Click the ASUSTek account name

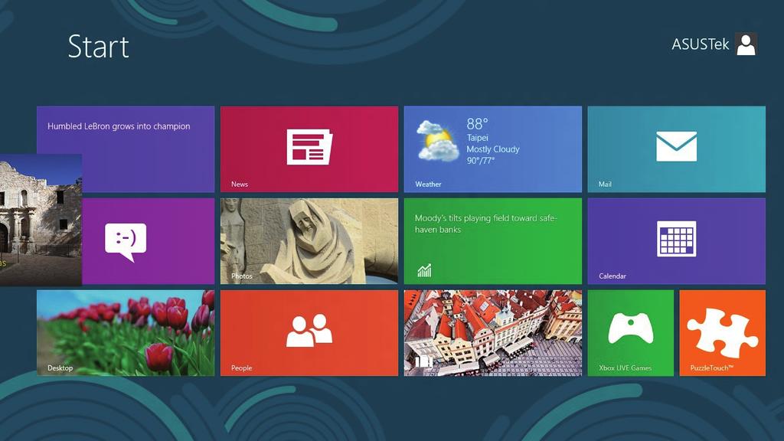(x=700, y=44)
